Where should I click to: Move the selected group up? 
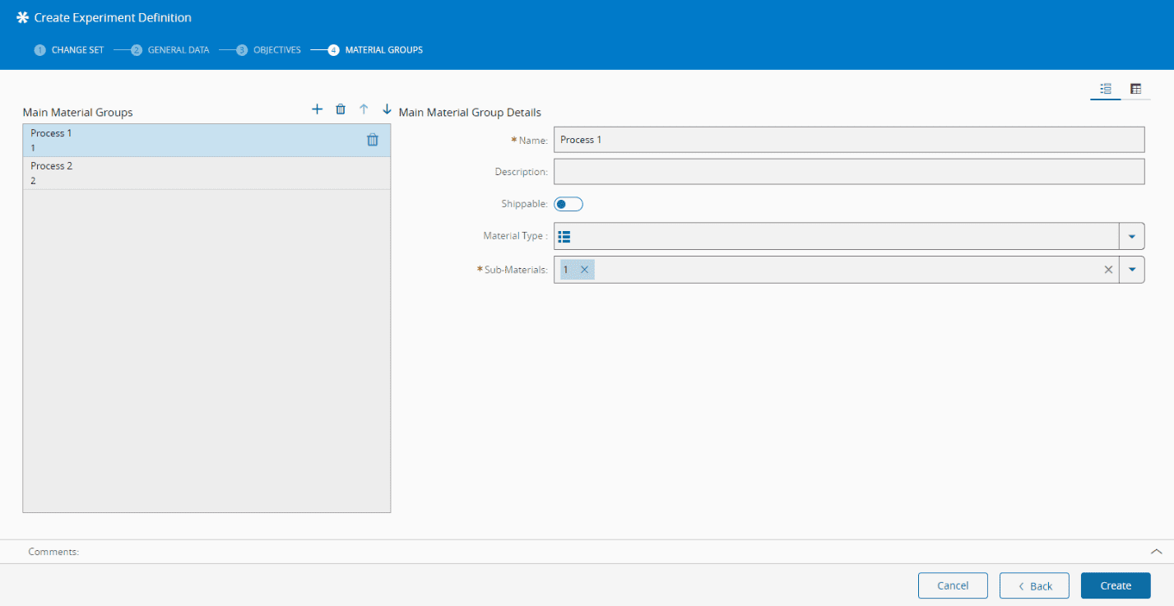[x=364, y=109]
